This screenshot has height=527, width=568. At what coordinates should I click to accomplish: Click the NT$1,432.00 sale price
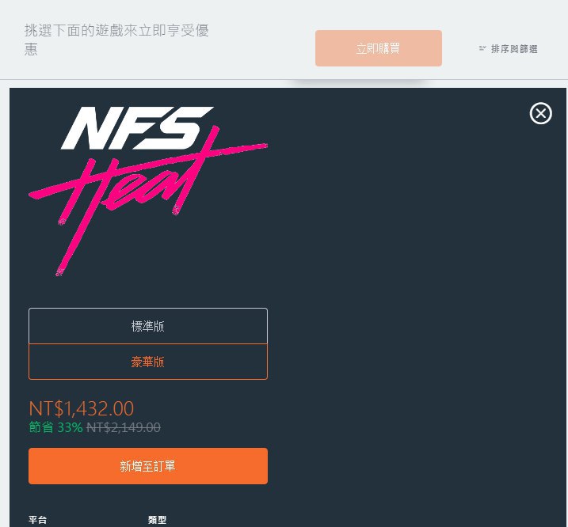(x=82, y=408)
